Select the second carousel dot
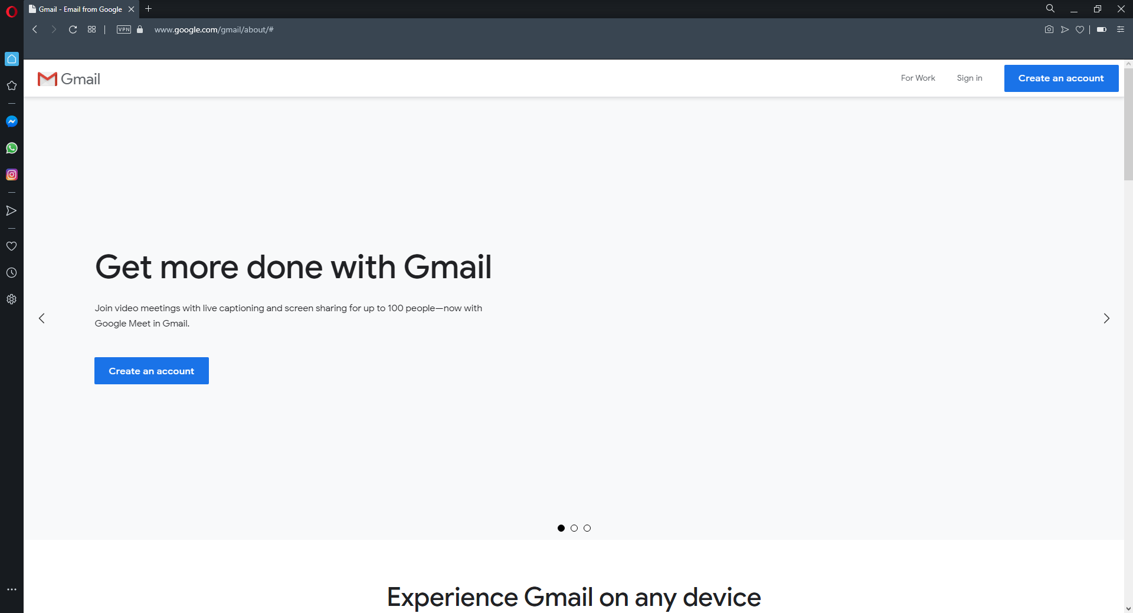1133x613 pixels. [x=574, y=528]
